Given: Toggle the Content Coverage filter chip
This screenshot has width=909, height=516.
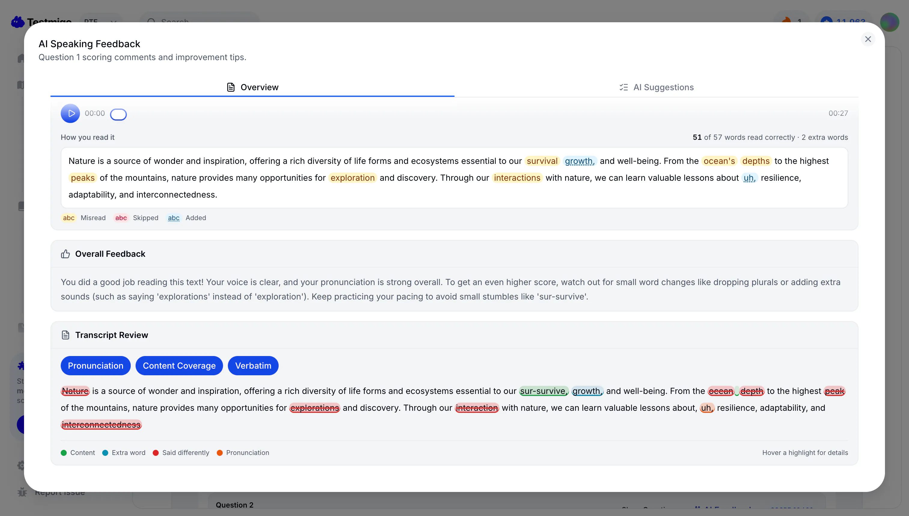Looking at the screenshot, I should pyautogui.click(x=179, y=366).
